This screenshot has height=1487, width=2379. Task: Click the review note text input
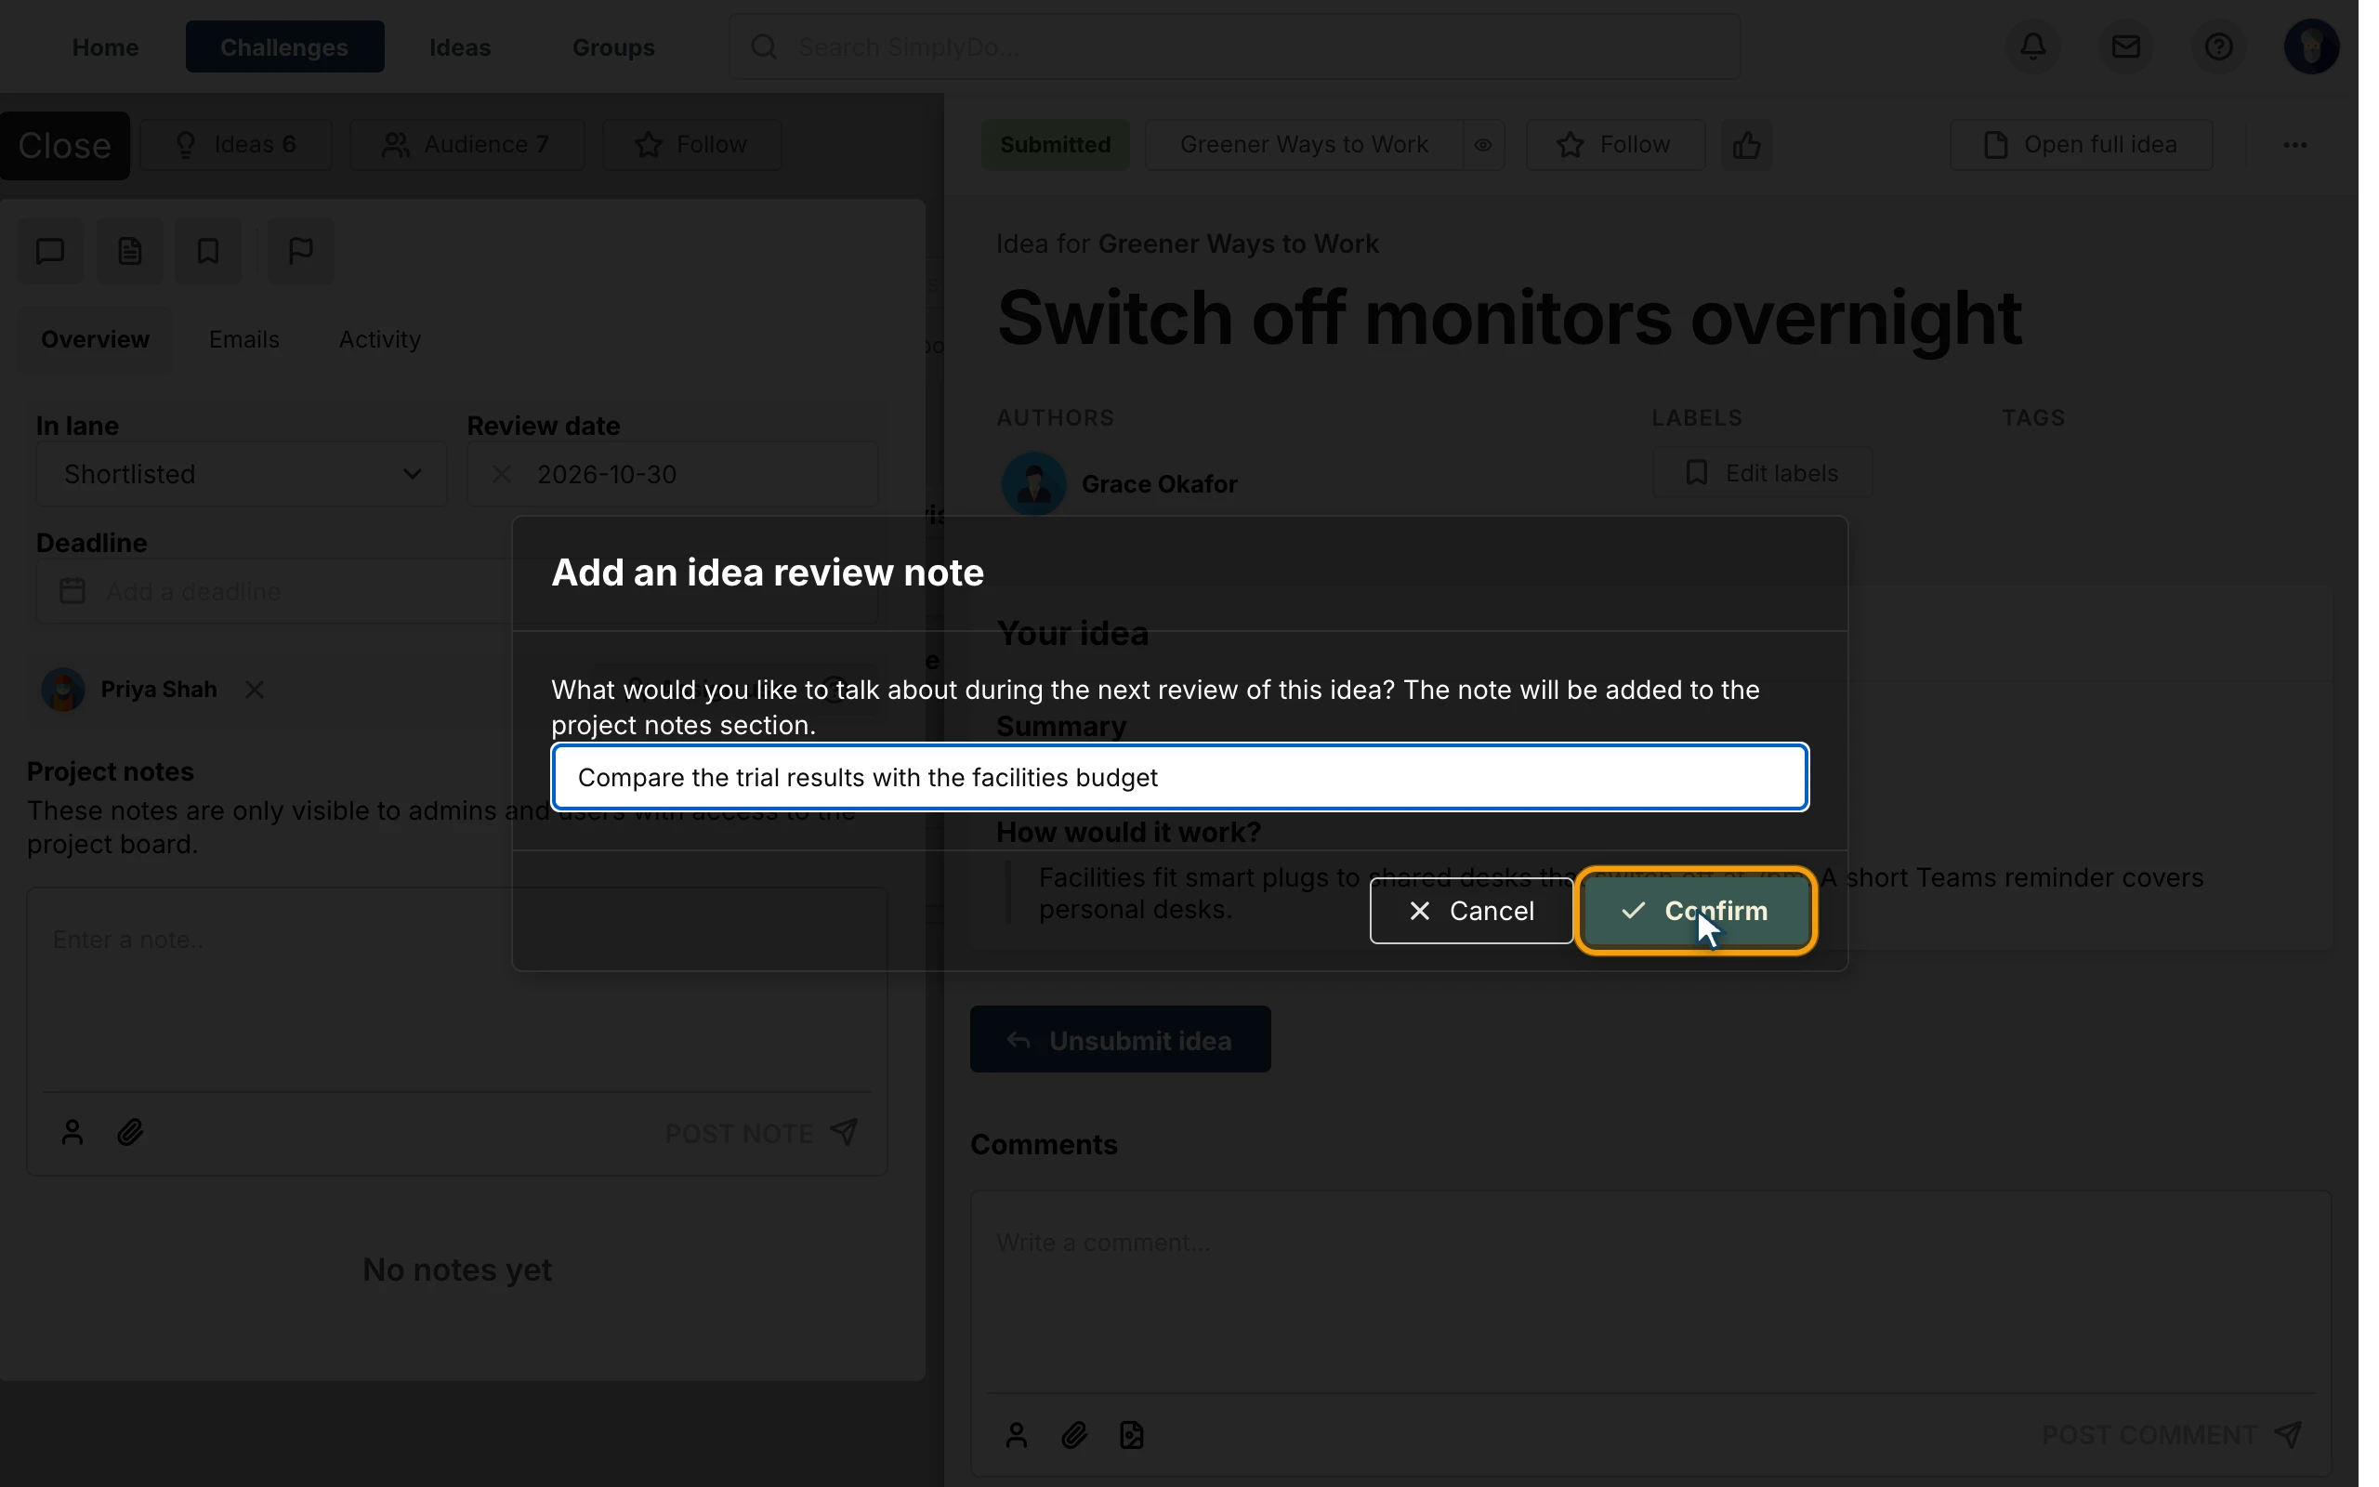[x=1179, y=777]
